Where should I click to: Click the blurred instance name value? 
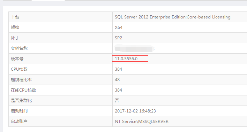click(x=135, y=48)
